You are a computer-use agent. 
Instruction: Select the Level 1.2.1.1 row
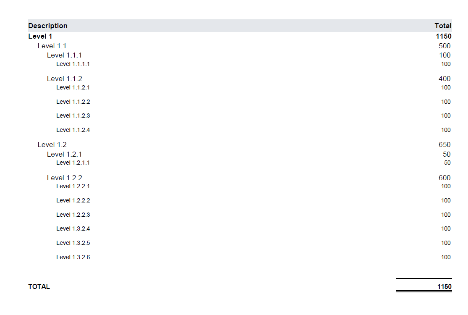(240, 163)
